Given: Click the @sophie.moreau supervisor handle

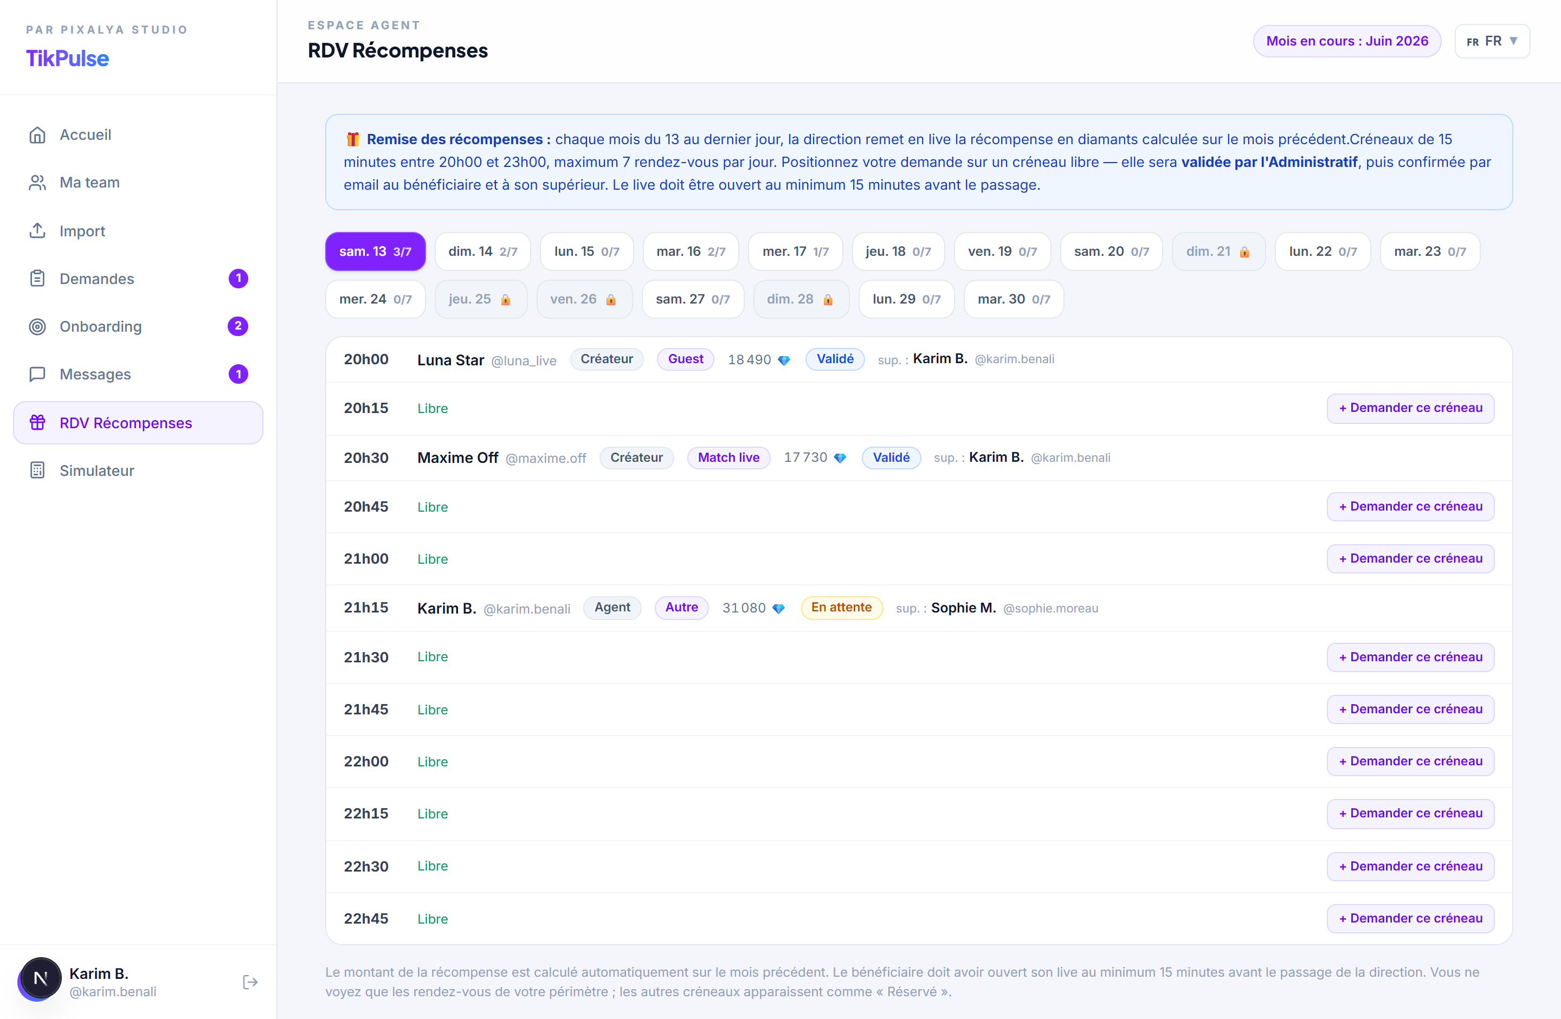Looking at the screenshot, I should tap(1050, 609).
